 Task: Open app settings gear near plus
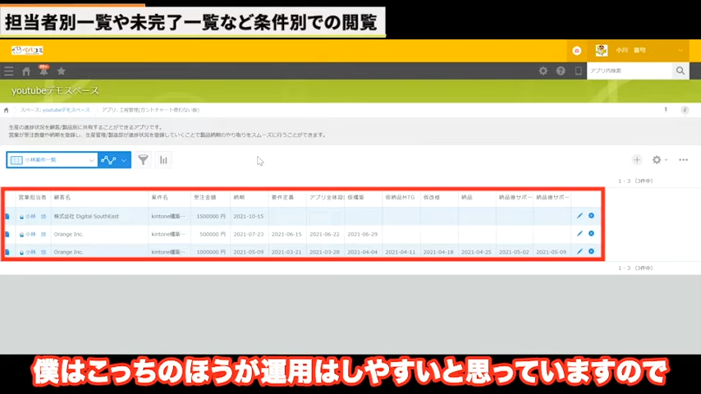click(657, 160)
